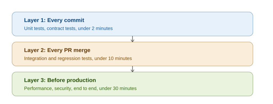Click the words 'under 10 minutes'
Viewport: 273px width, 104px height.
tap(113, 58)
